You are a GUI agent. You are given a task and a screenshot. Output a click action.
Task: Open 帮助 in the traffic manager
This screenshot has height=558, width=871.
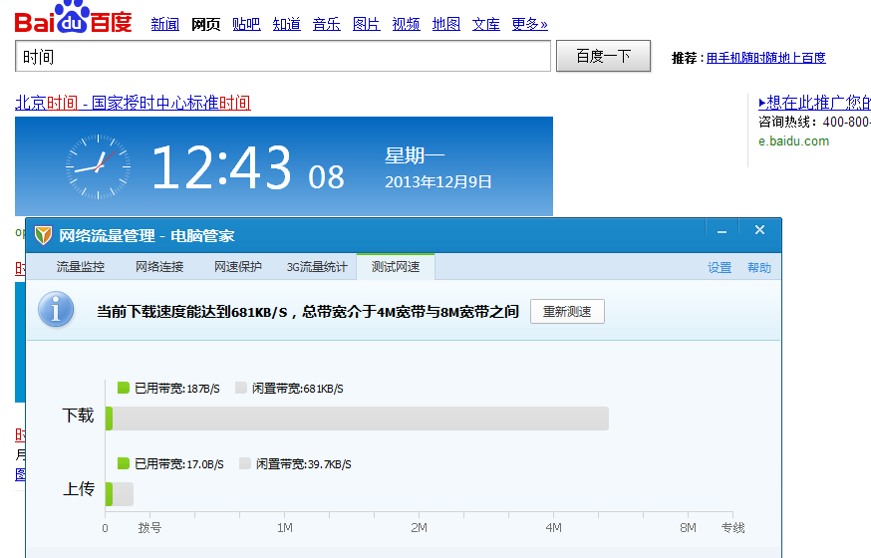(758, 268)
